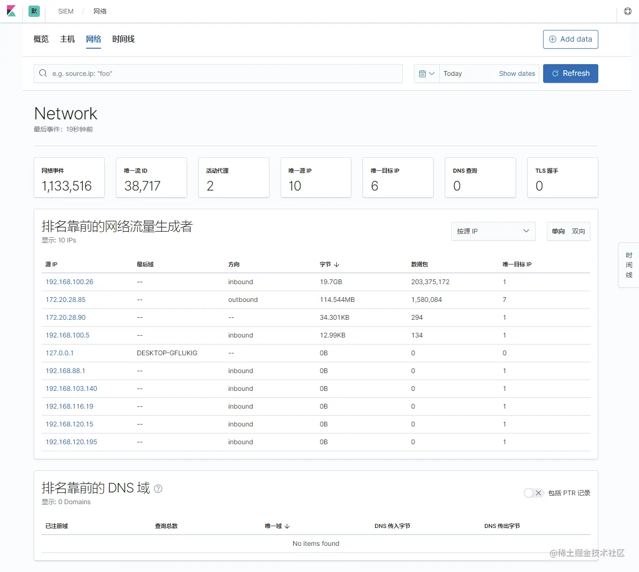Viewport: 639px width, 572px height.
Task: Click the DNS domains help question icon
Action: point(158,489)
